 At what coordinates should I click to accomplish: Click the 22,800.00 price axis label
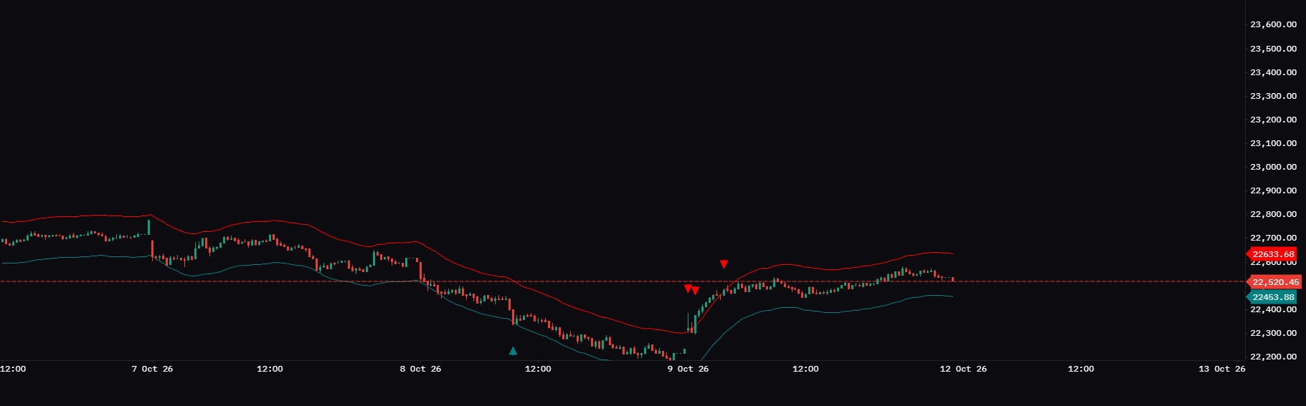(1273, 214)
